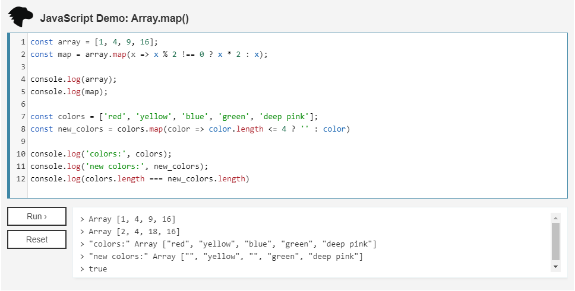Click the console scrollbar down arrow
Screen dimensions: 575x291
click(x=555, y=267)
